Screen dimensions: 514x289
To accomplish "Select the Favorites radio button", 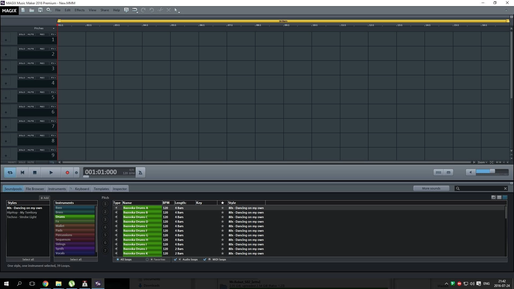I will coord(147,260).
